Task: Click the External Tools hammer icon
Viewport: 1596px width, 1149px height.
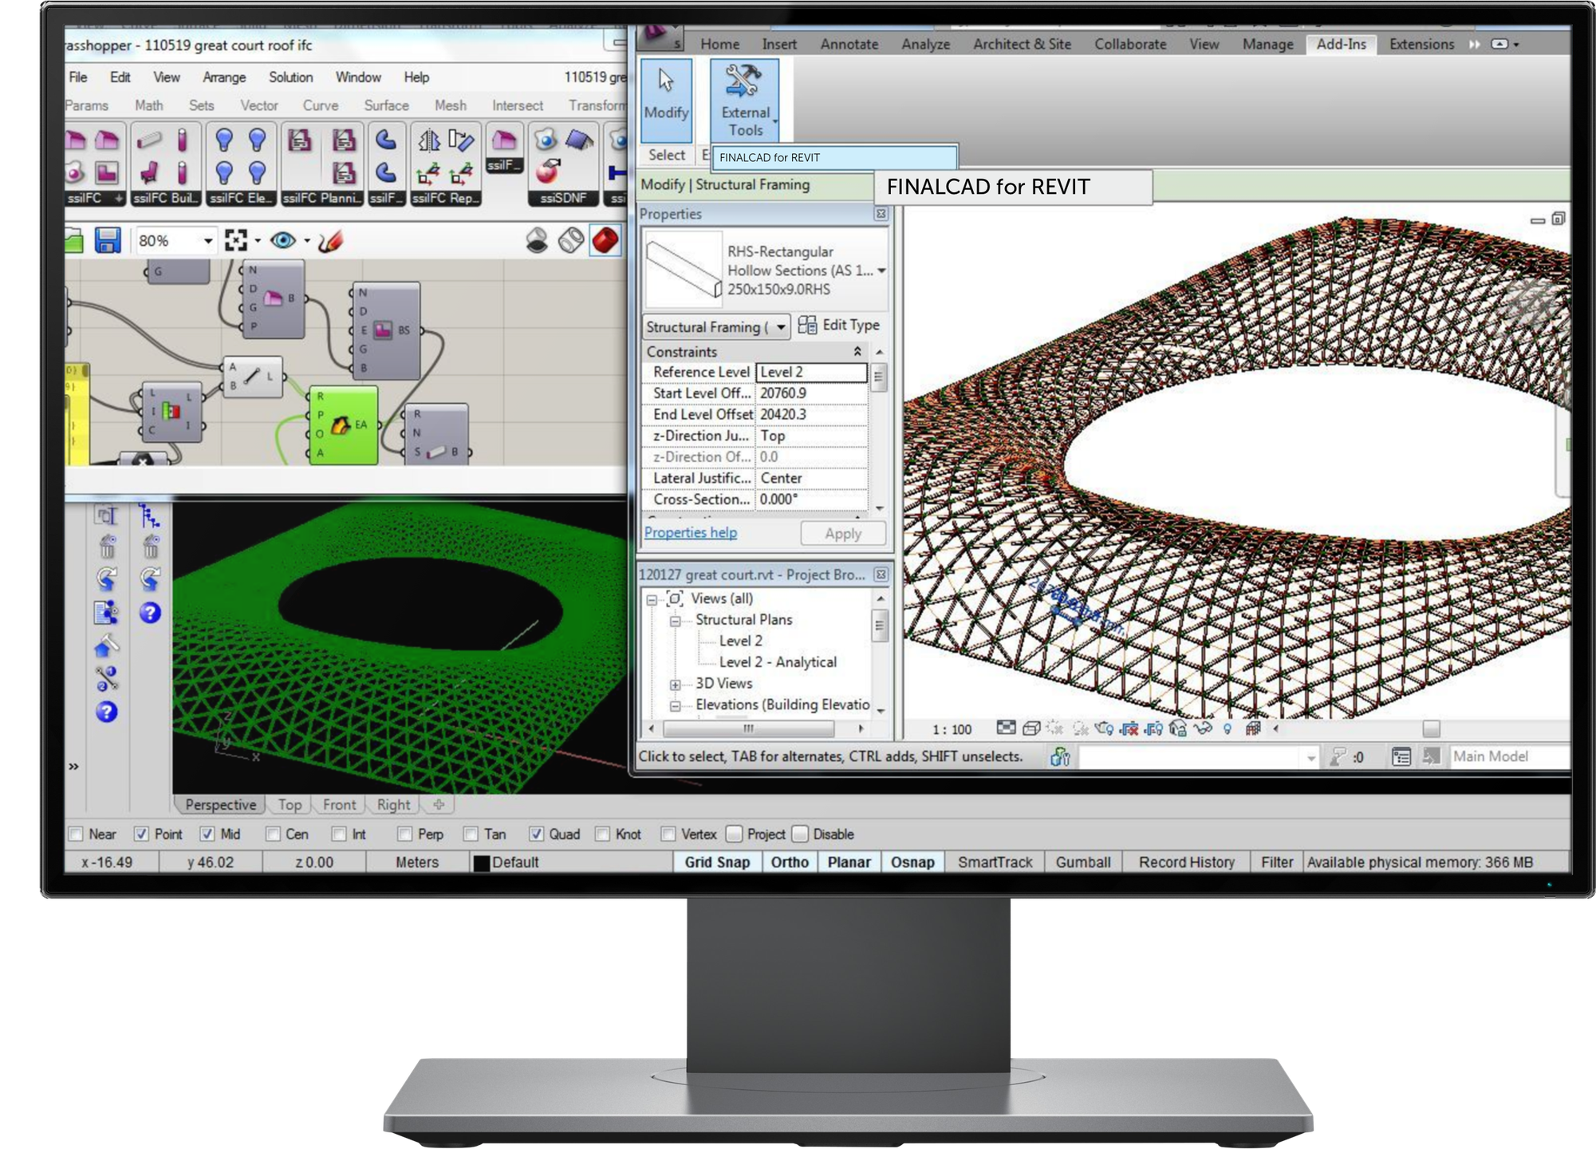Action: tap(742, 81)
